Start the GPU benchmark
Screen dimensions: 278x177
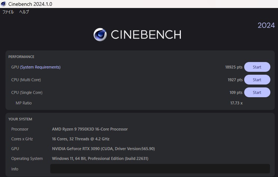[257, 67]
